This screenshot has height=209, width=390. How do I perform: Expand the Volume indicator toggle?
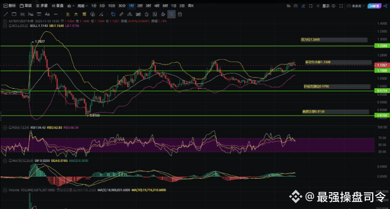pos(4,191)
